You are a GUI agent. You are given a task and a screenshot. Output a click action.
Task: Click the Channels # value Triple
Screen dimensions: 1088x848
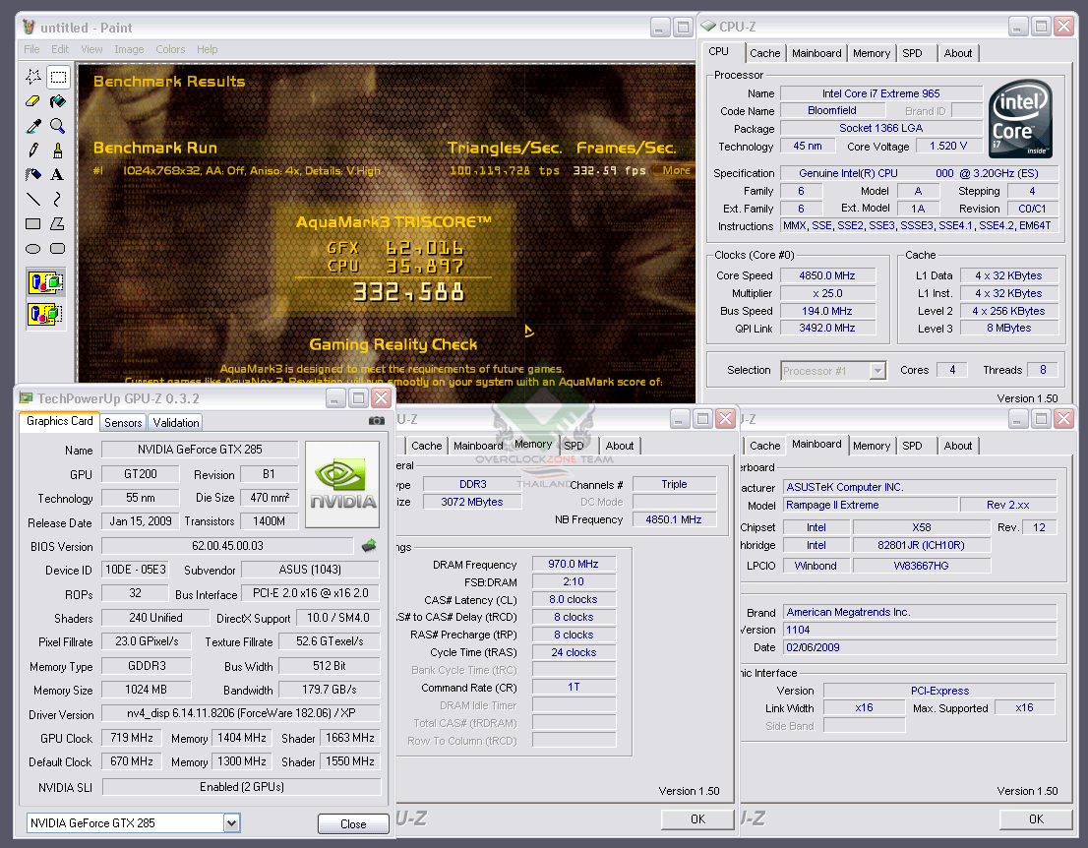point(675,484)
